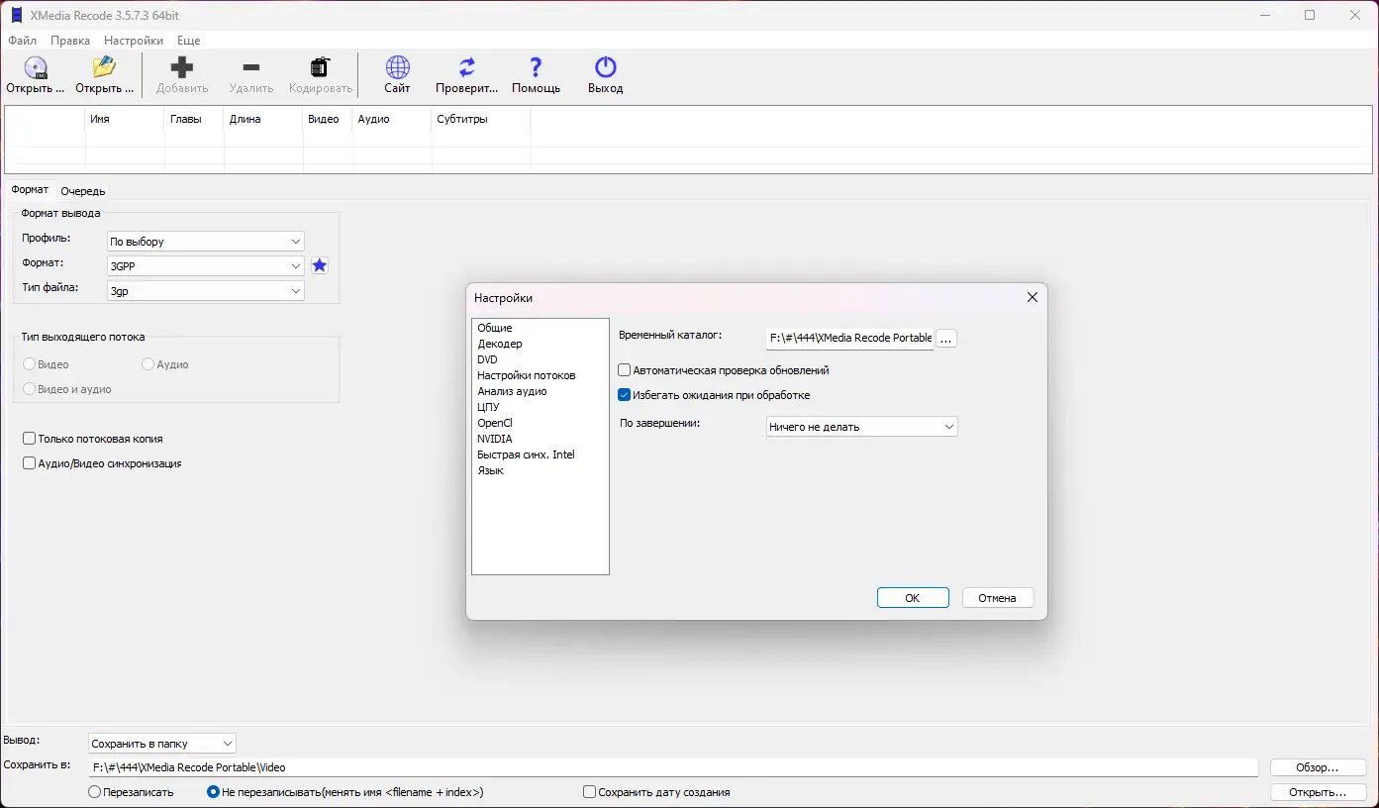The width and height of the screenshot is (1379, 808).
Task: Click the Аудио column header
Action: click(x=392, y=119)
